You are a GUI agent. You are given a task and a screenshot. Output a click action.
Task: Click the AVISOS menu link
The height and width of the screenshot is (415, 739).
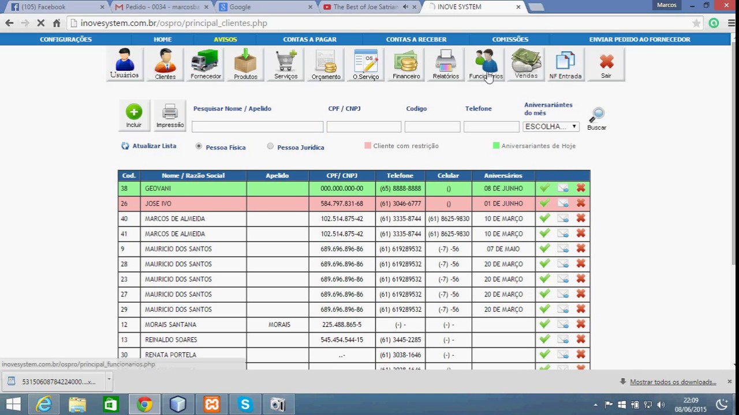coord(225,39)
